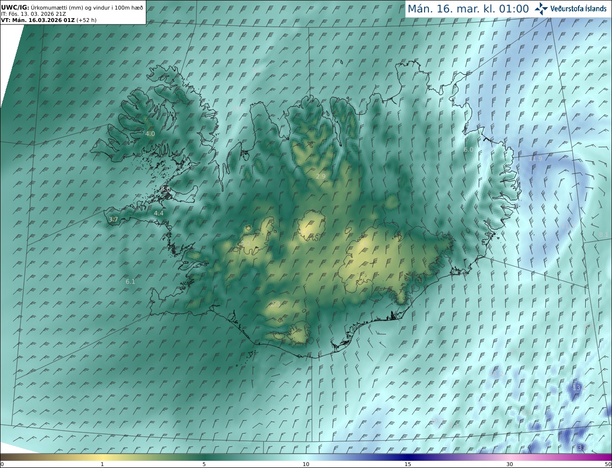The width and height of the screenshot is (612, 468).
Task: Click the 5 tick on the colour scale
Action: [204, 464]
